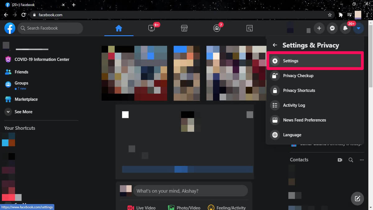Click the Gaming tab icon

point(249,28)
